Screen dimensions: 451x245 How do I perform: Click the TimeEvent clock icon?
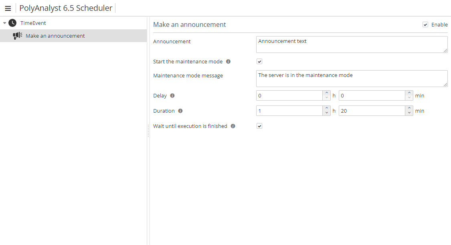pos(12,23)
